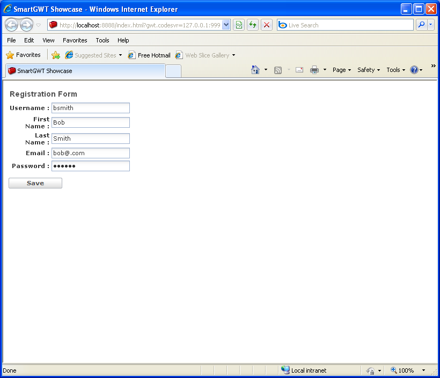Click the Protected Mode status bar icon
The width and height of the screenshot is (440, 378).
[370, 370]
